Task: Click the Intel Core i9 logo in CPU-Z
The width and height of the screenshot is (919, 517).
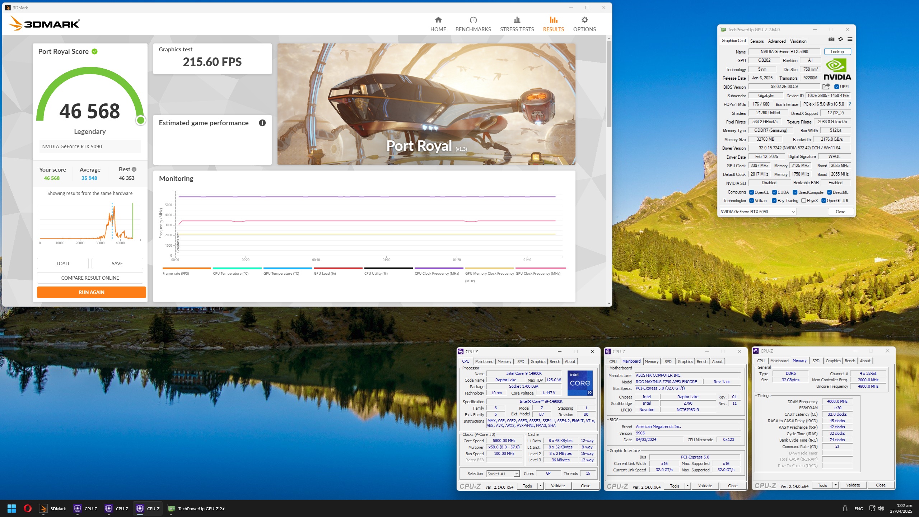Action: (580, 383)
